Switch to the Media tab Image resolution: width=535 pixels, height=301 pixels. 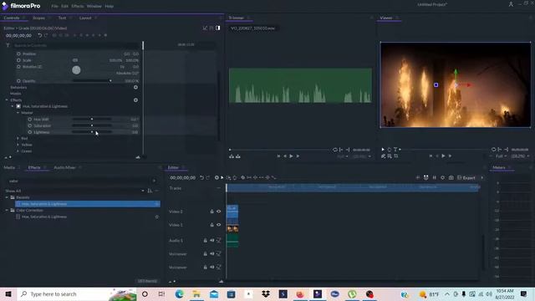point(9,167)
